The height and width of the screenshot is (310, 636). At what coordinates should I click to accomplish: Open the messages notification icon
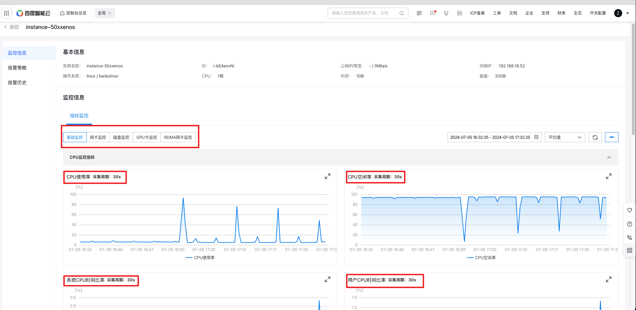pos(433,13)
